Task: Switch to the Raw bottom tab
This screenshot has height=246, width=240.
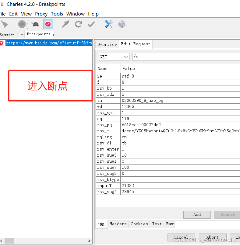Action: 170,224
